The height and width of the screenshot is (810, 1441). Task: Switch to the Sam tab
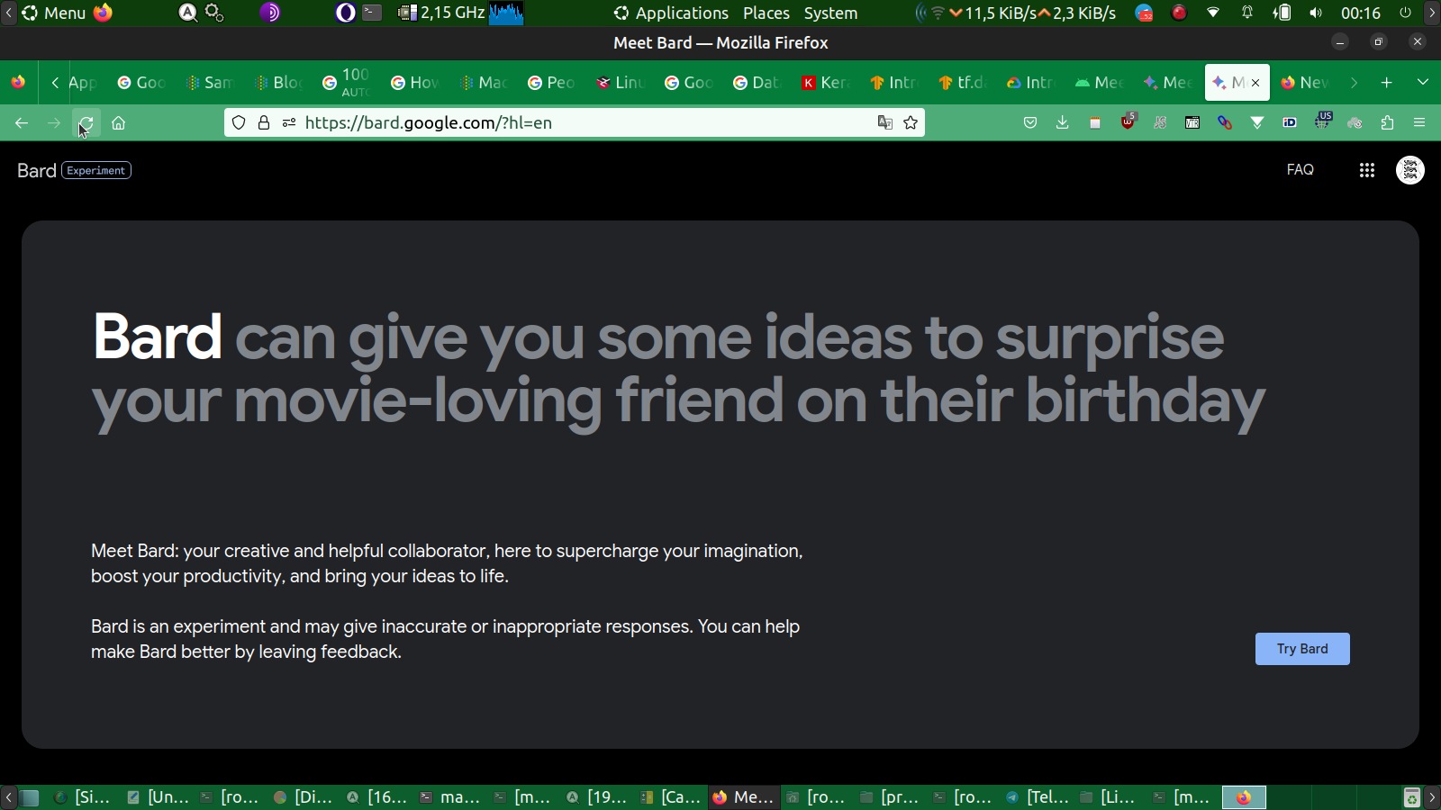pos(209,83)
